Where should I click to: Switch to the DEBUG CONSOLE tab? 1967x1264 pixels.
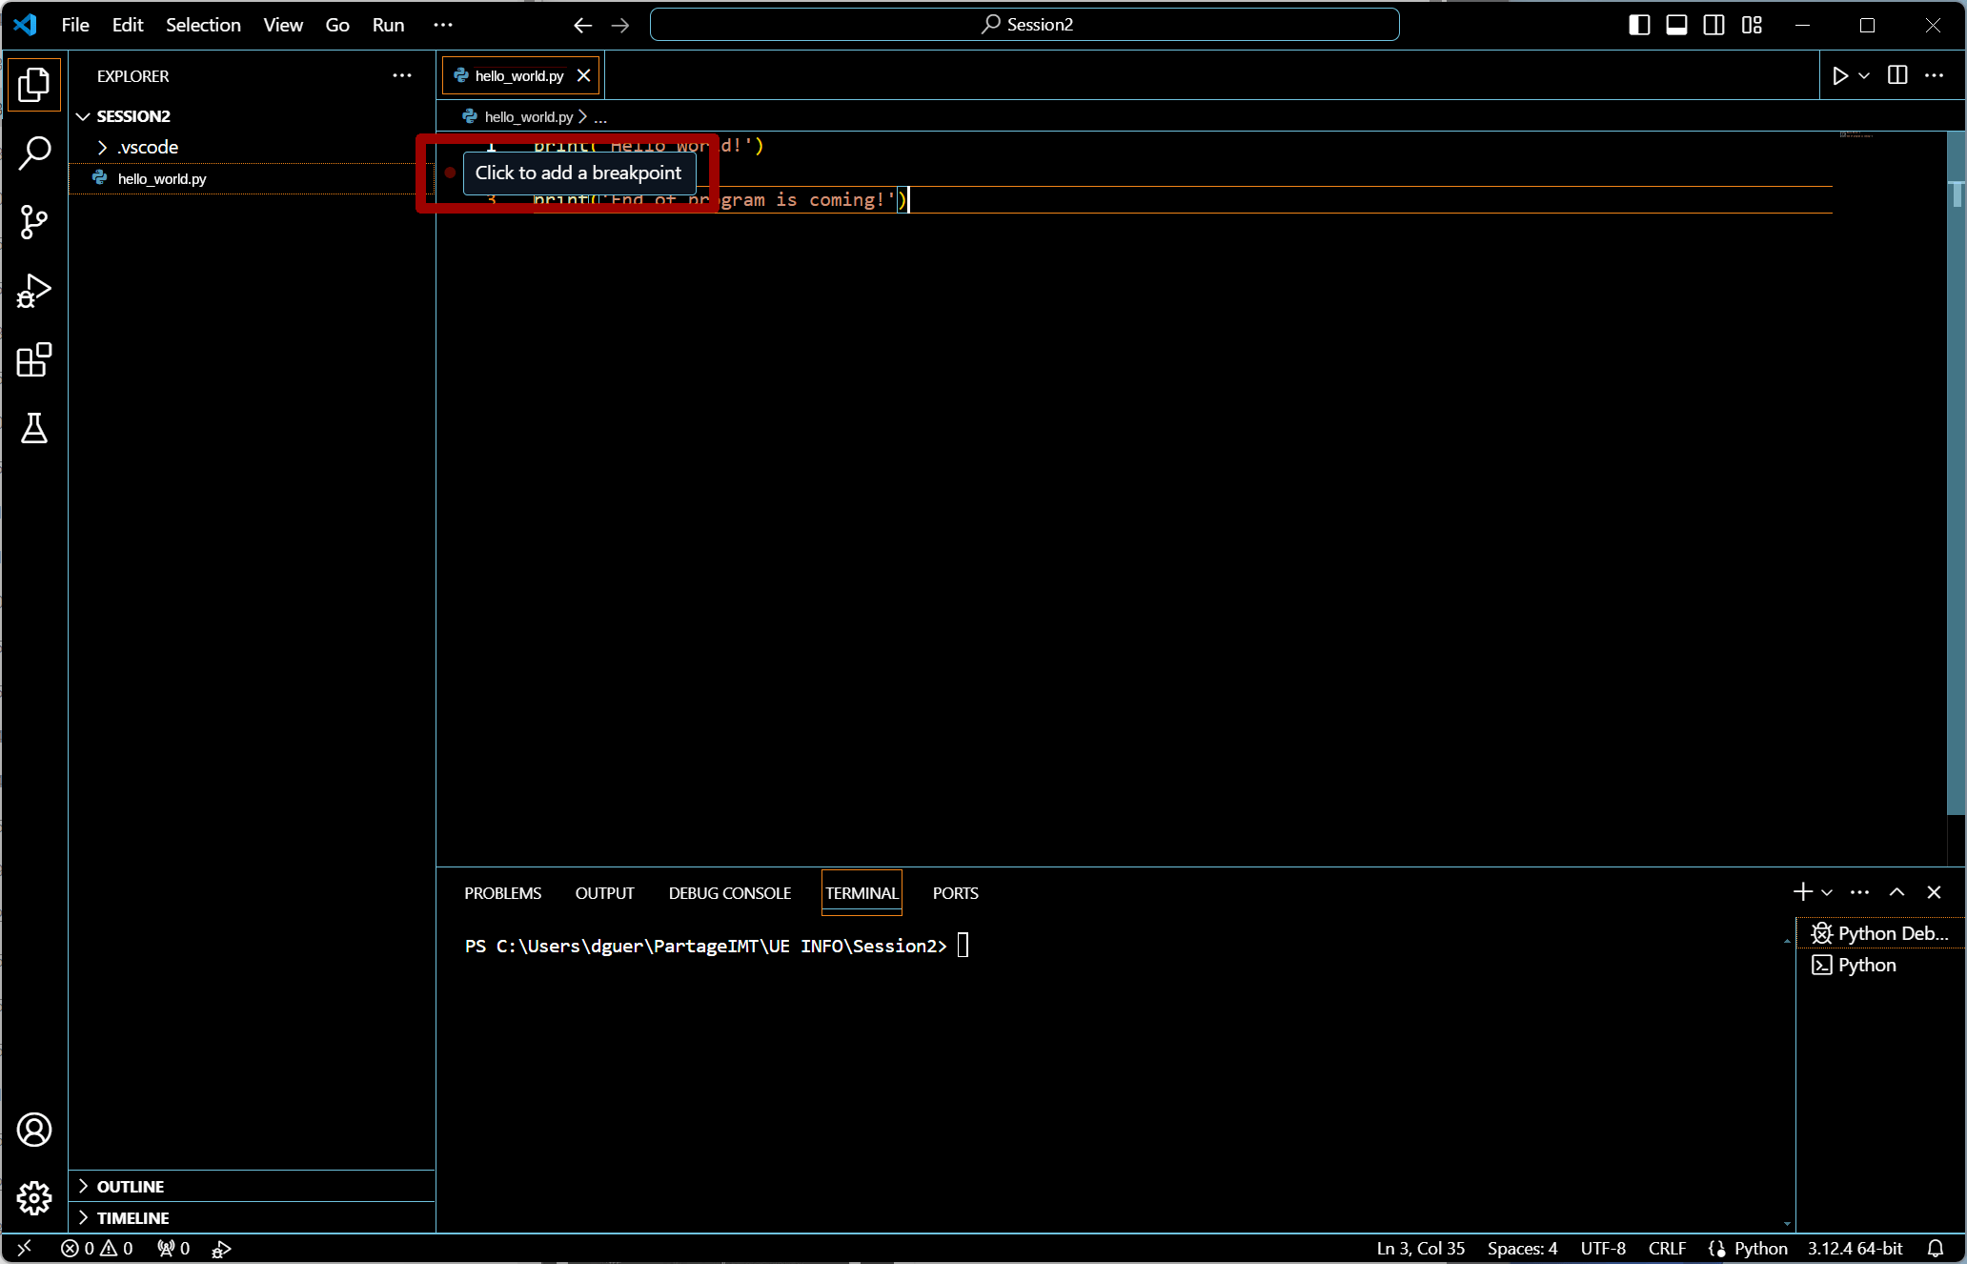[729, 893]
